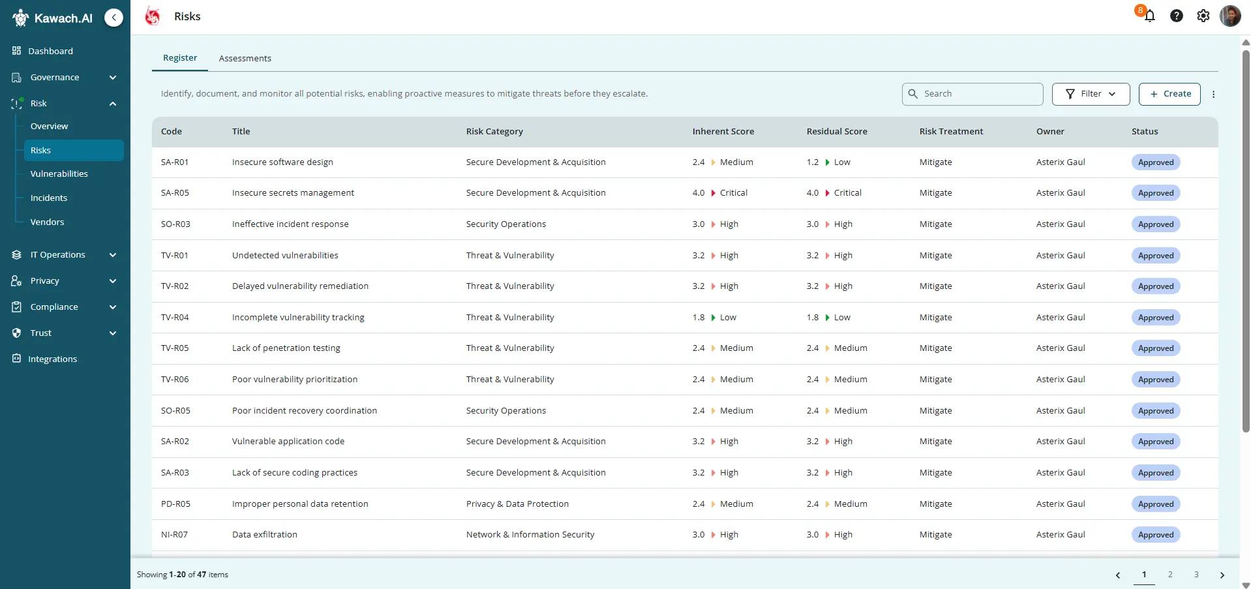Expand the Trust chevron

tap(113, 333)
